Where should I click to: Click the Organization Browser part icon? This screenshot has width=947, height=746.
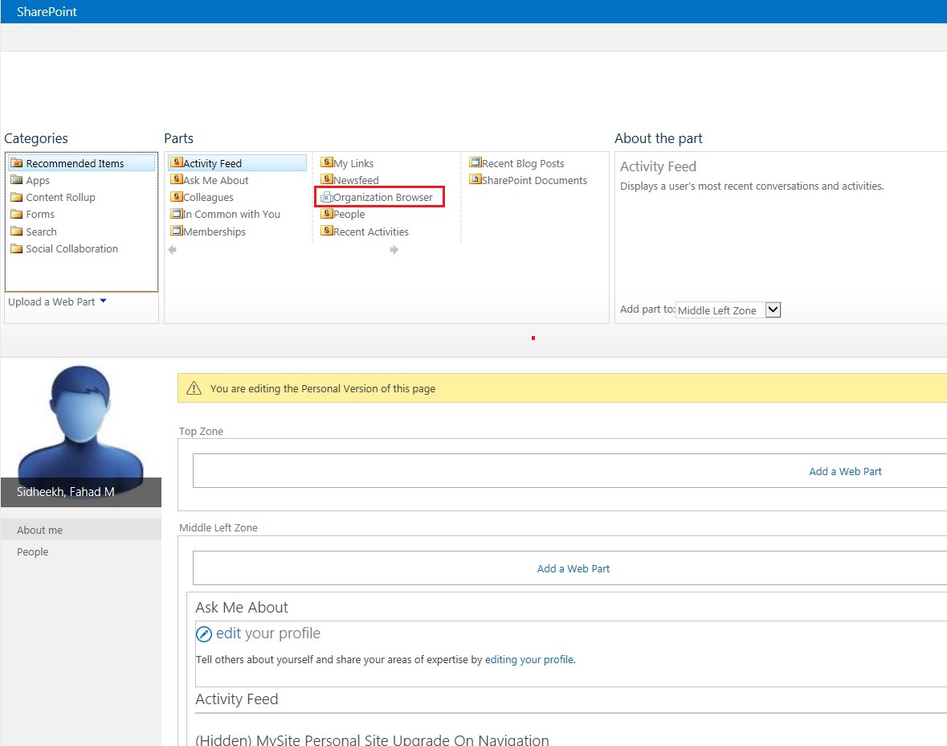[x=327, y=197]
